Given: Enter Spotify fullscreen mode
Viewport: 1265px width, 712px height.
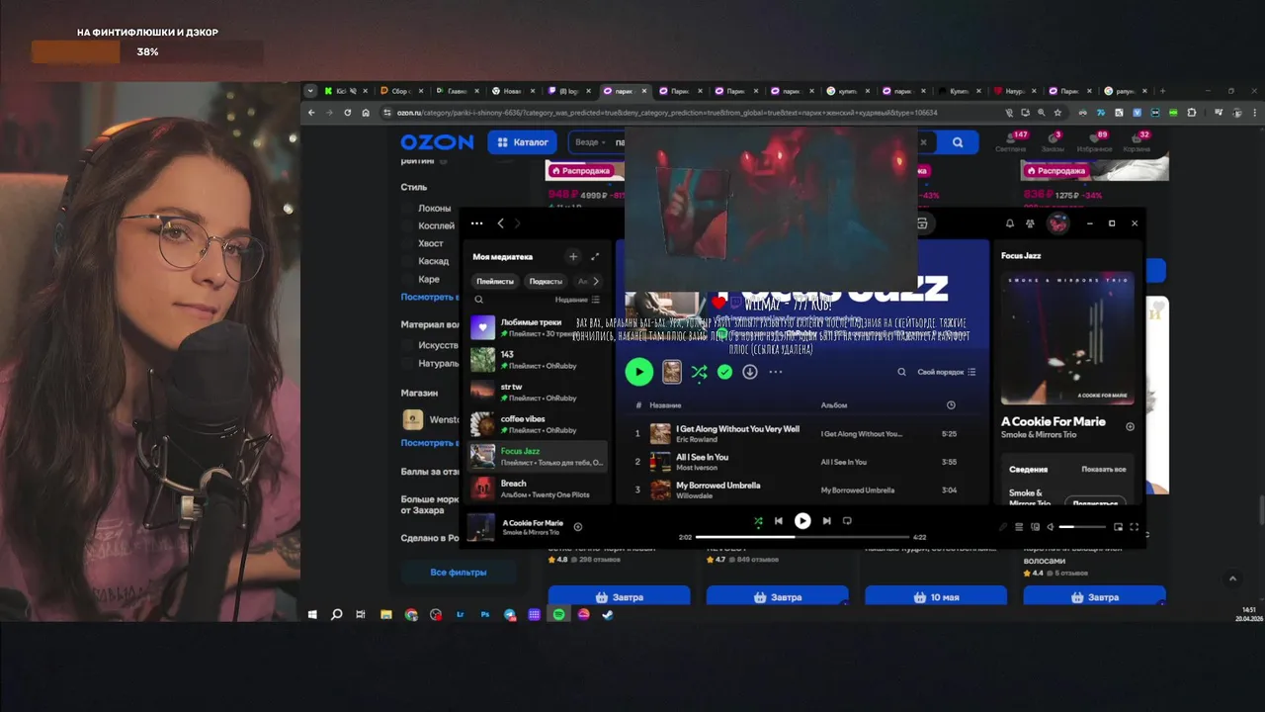Looking at the screenshot, I should pyautogui.click(x=1134, y=527).
